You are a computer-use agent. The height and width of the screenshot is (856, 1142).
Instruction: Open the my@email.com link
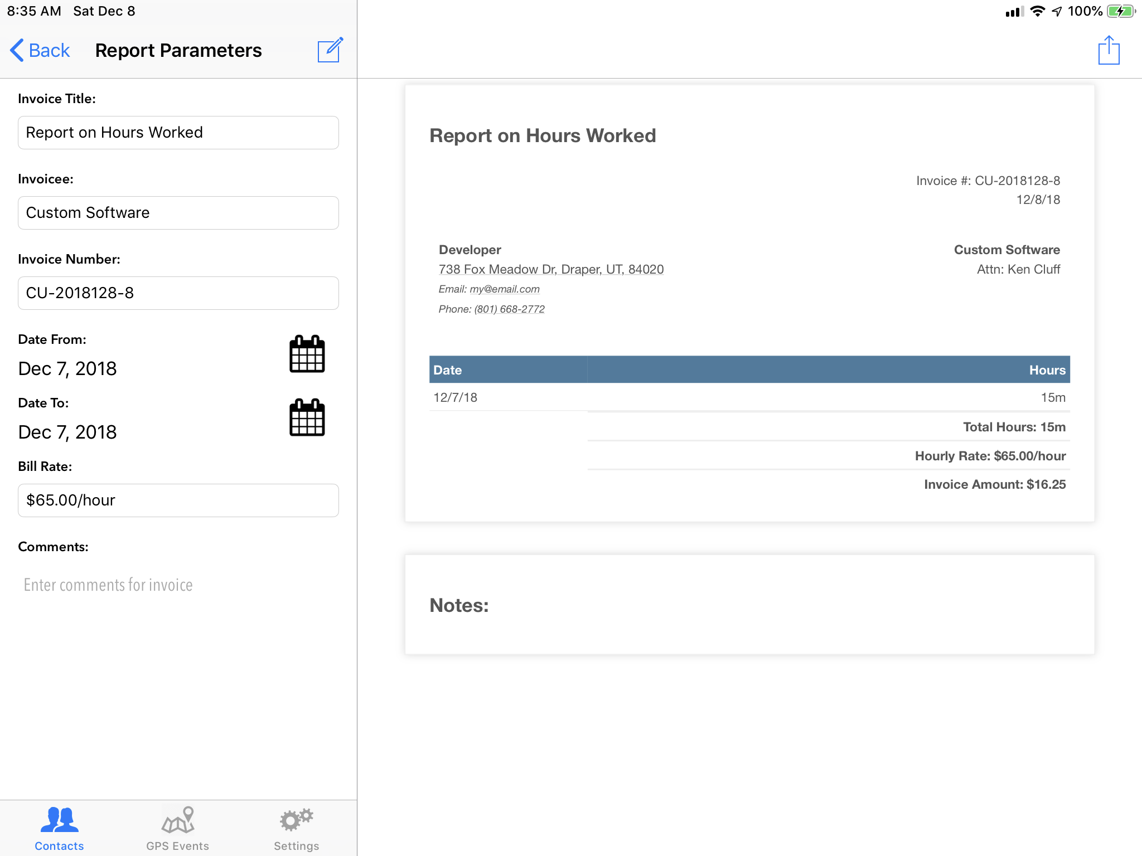[x=505, y=289]
